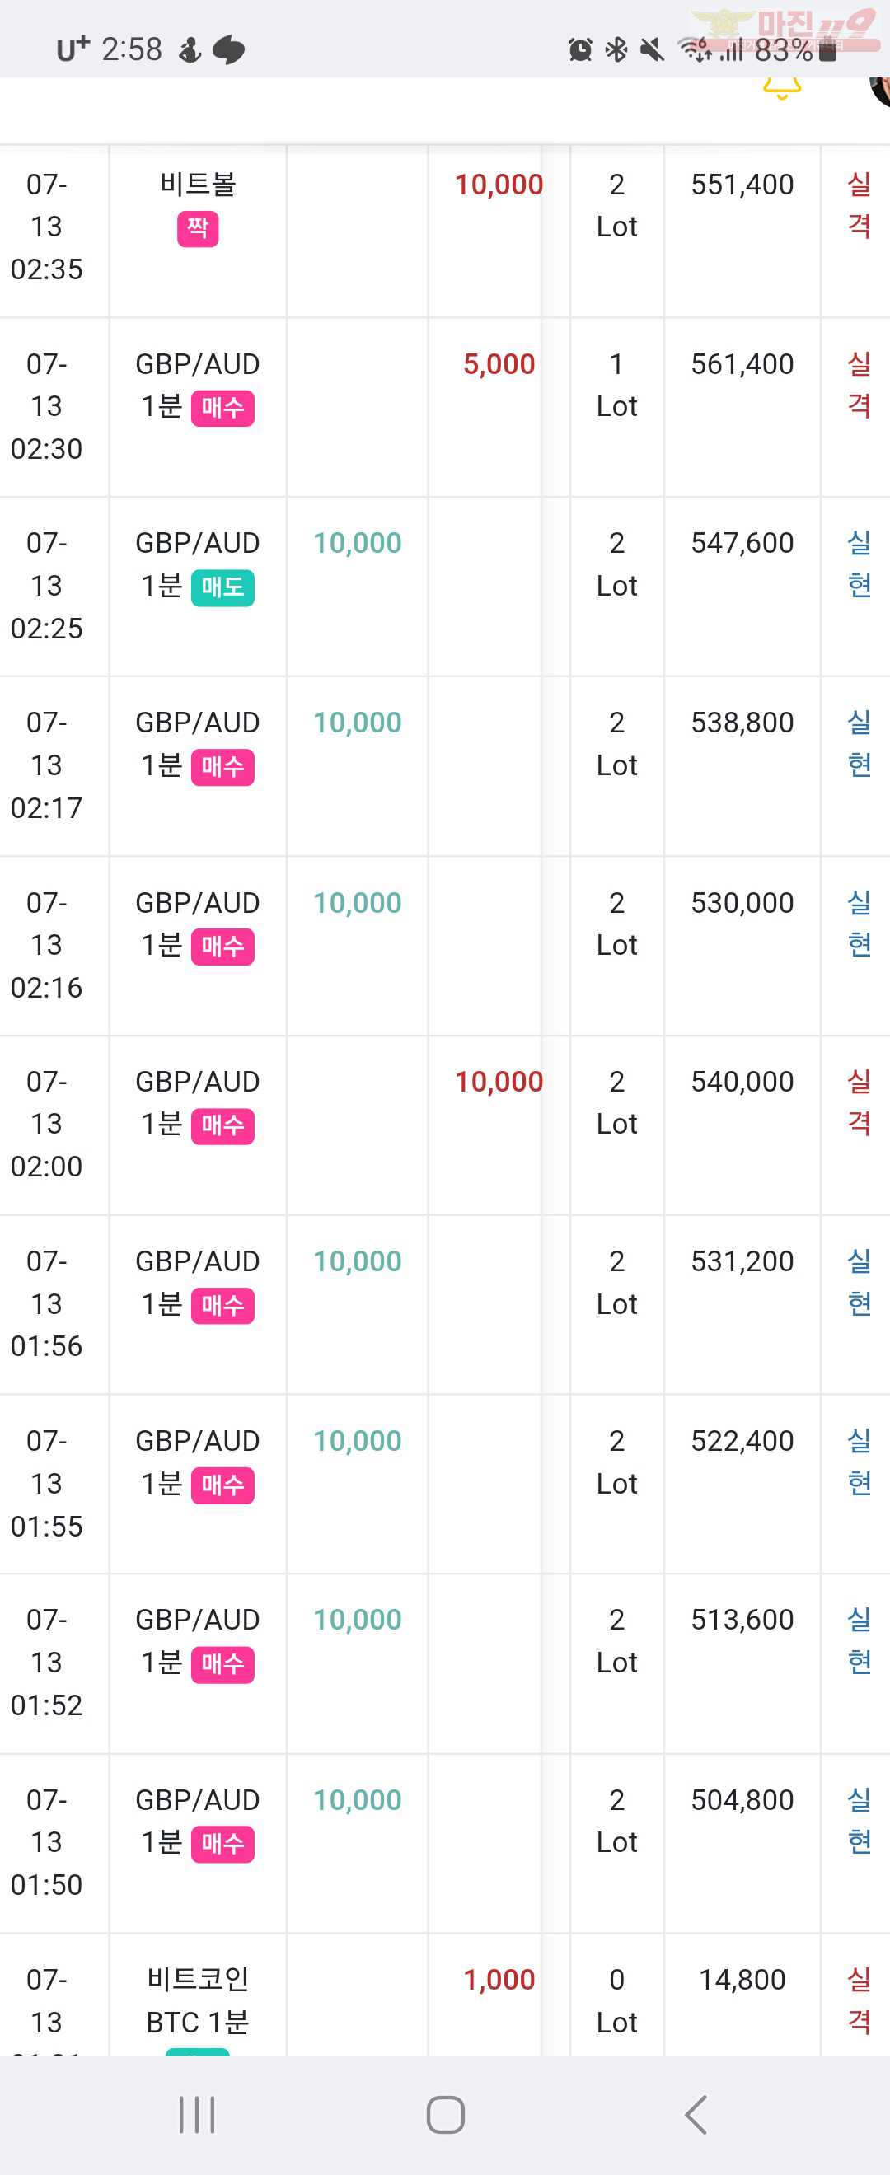
Task: Tap the yellow notification bell icon
Action: pos(782,88)
